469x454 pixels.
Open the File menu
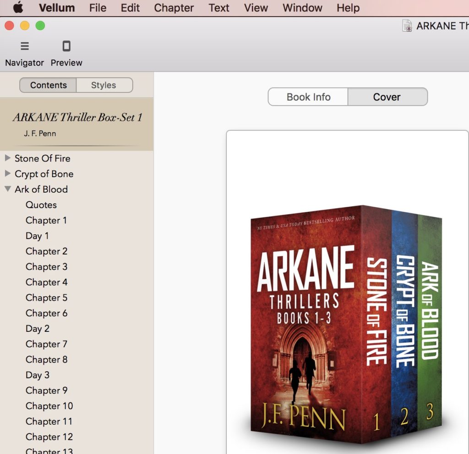(98, 8)
